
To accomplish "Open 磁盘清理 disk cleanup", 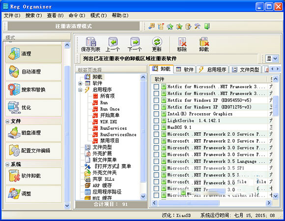I will (33, 133).
